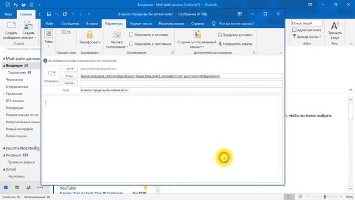Image resolution: width=355 pixels, height=200 pixels.
Task: Collapse the [Gmail] folder group
Action: (x=4, y=169)
